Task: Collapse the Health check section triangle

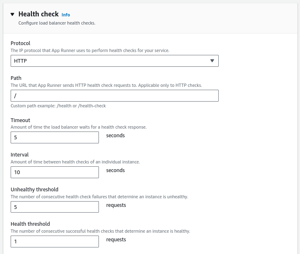Action: coord(13,14)
